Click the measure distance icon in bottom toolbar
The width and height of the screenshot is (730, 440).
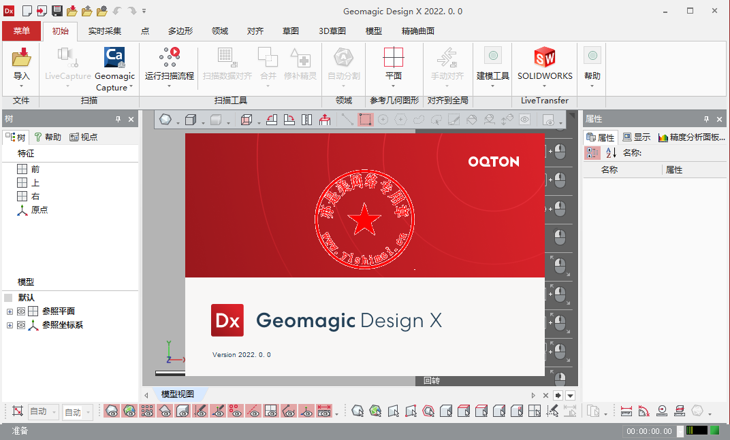coord(626,411)
